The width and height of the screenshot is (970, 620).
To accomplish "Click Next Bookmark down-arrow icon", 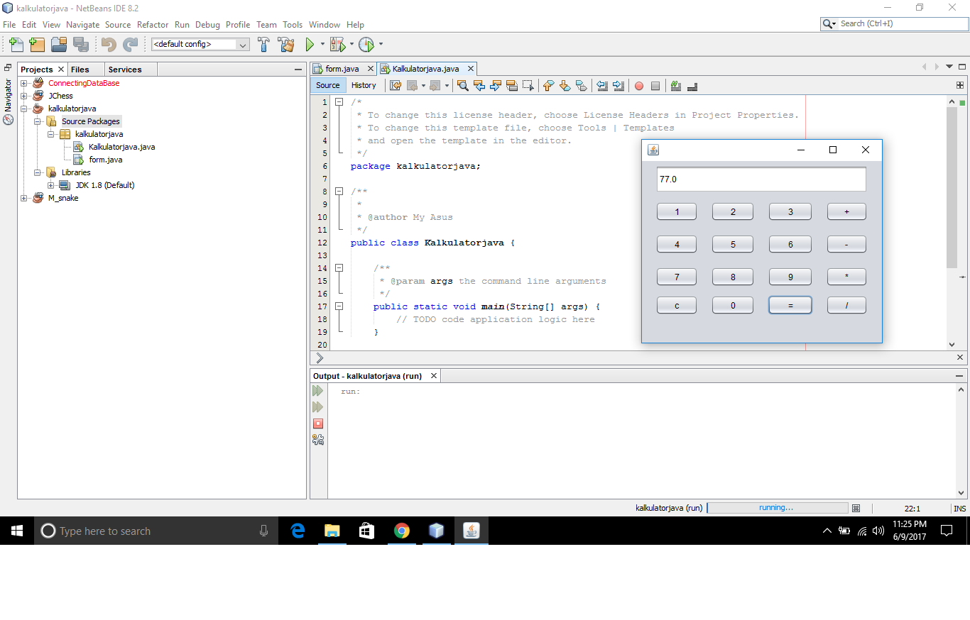I will coord(565,86).
